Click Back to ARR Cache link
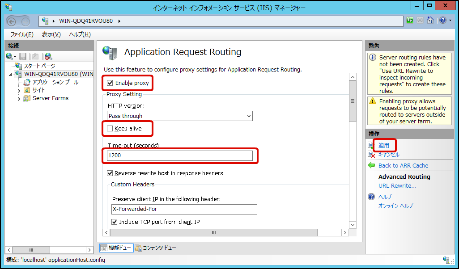This screenshot has width=459, height=269. click(x=403, y=165)
